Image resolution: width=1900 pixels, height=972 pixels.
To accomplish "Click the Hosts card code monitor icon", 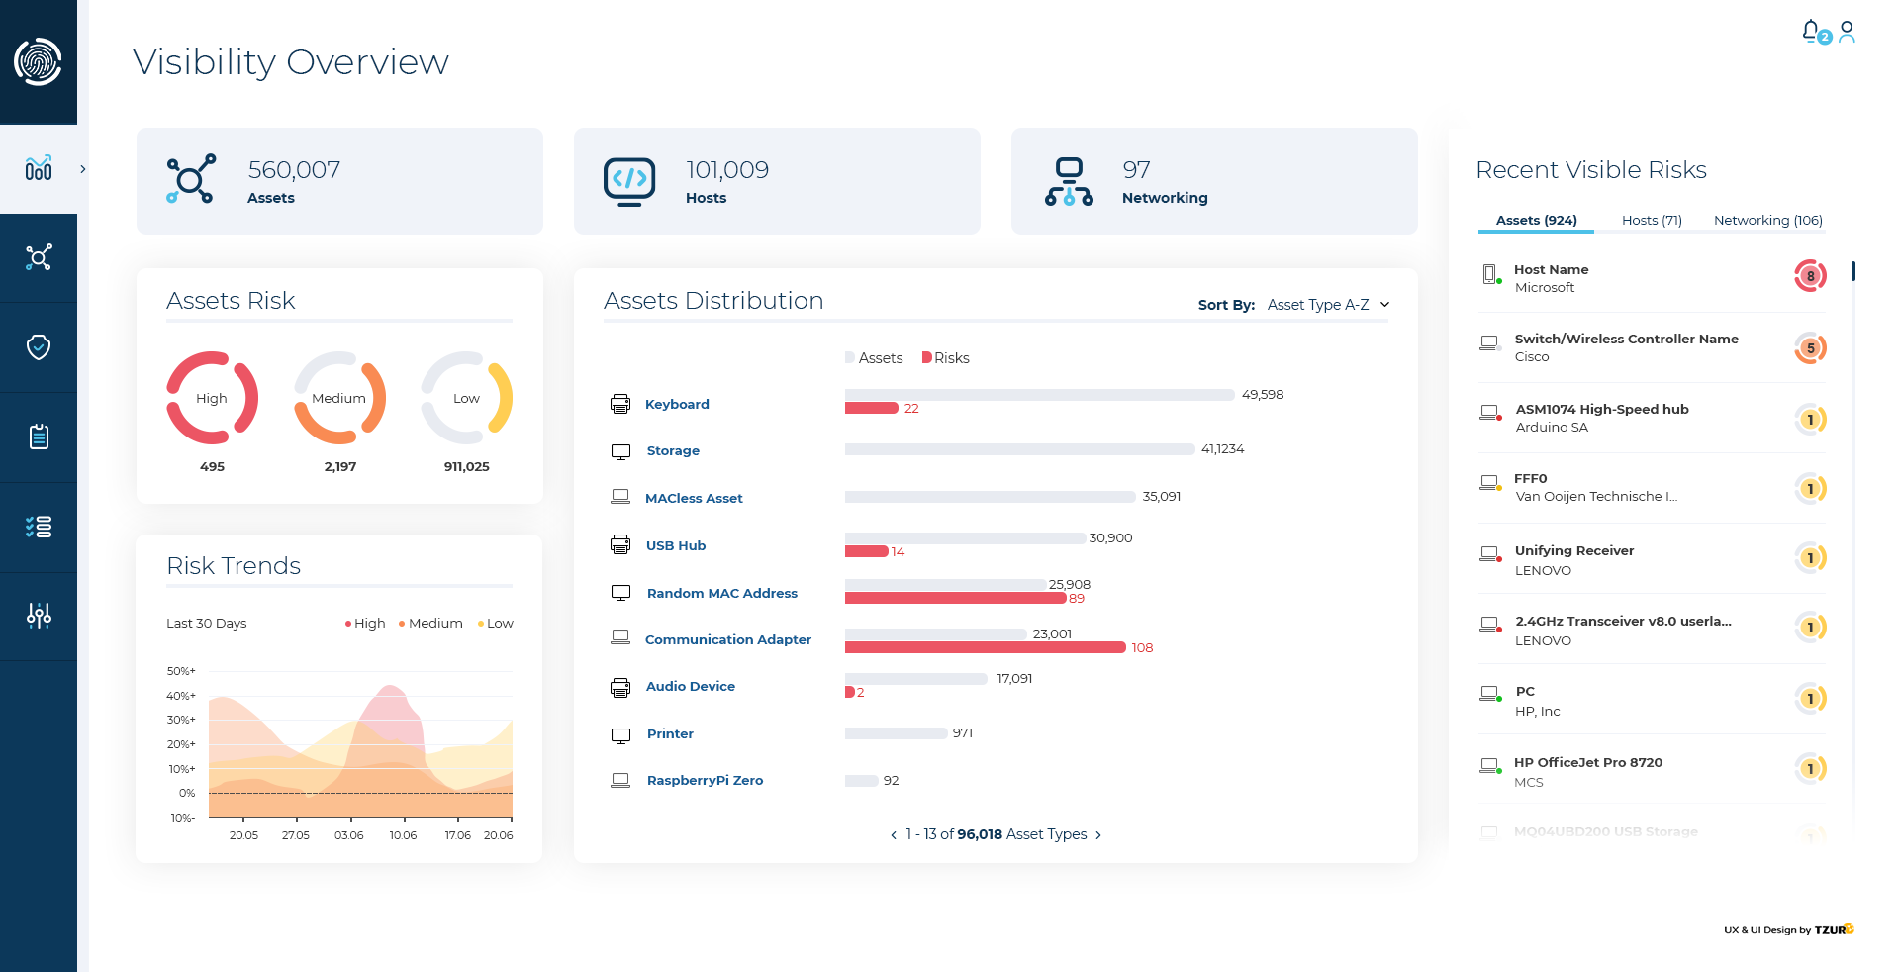I will pyautogui.click(x=629, y=181).
